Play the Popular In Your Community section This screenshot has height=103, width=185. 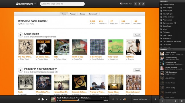point(20,70)
